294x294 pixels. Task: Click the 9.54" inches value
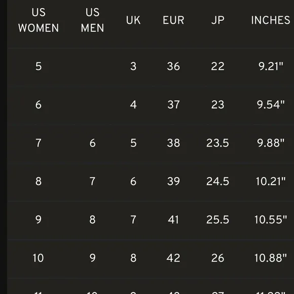pyautogui.click(x=271, y=104)
